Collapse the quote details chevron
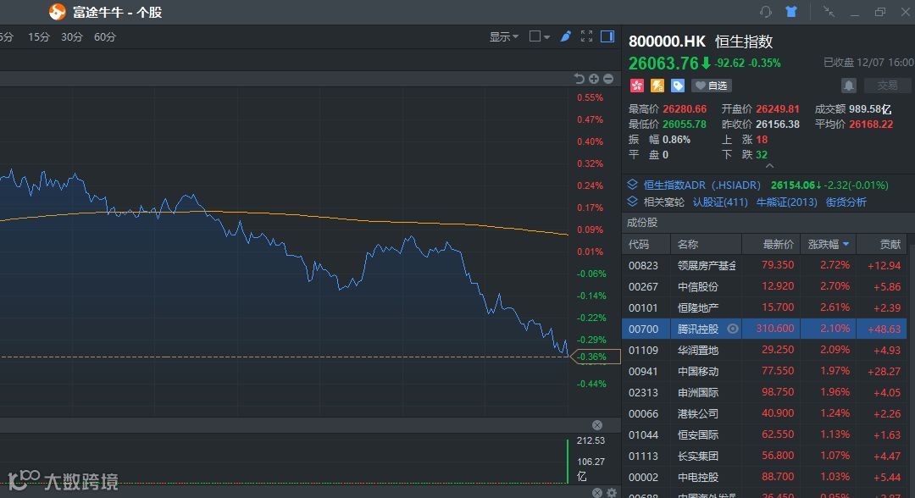The image size is (915, 498). [769, 166]
